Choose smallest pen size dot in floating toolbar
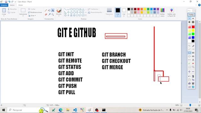 189,19
